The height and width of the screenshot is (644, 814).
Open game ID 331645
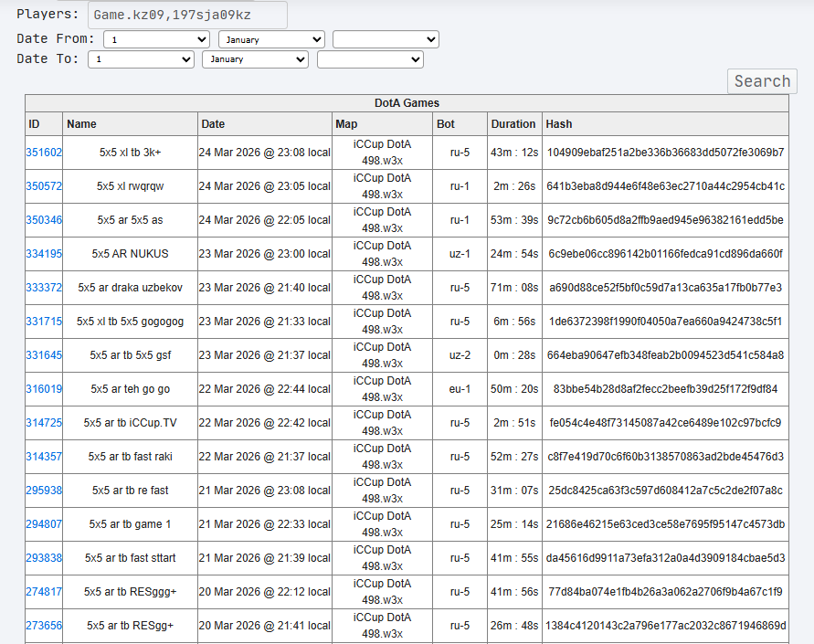coord(44,355)
